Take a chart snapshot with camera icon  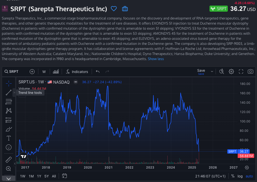point(250,71)
